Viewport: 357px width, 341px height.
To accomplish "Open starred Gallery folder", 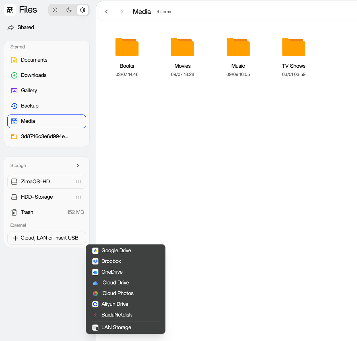I will pos(47,91).
